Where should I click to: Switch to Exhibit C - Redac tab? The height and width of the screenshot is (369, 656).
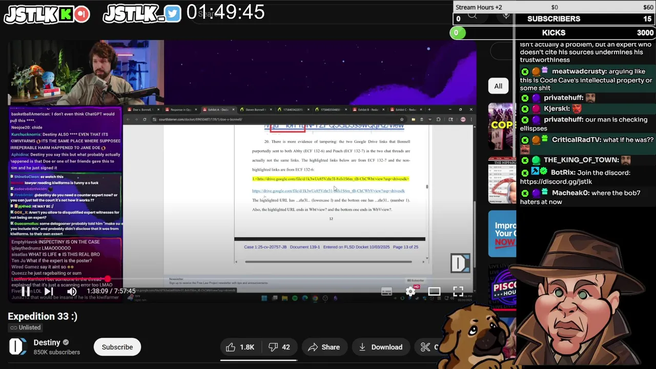(405, 110)
